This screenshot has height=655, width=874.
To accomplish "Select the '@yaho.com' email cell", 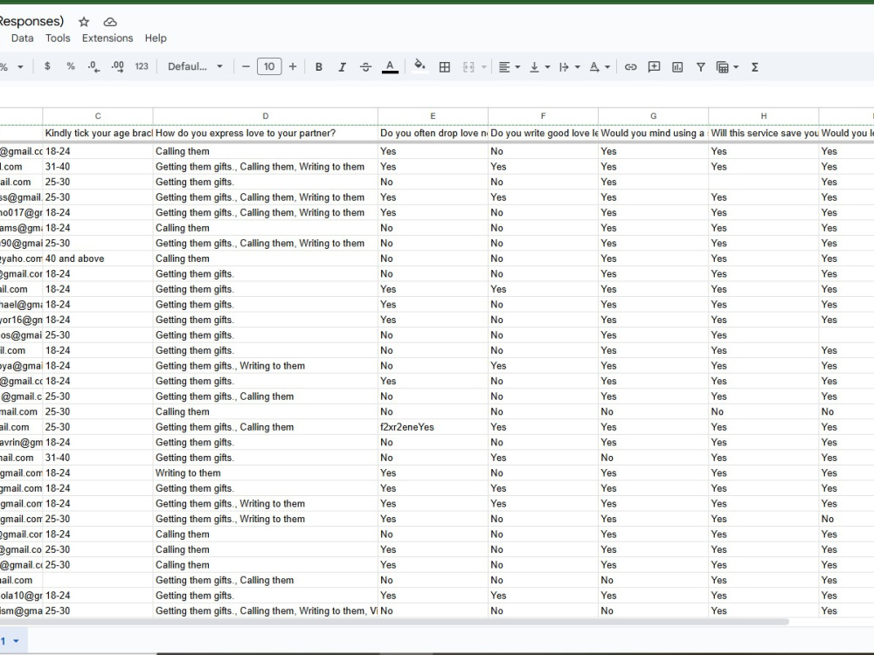I will coord(21,259).
